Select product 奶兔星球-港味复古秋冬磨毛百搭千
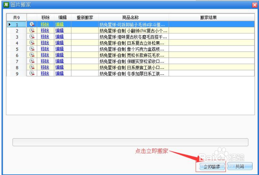 coord(133,37)
